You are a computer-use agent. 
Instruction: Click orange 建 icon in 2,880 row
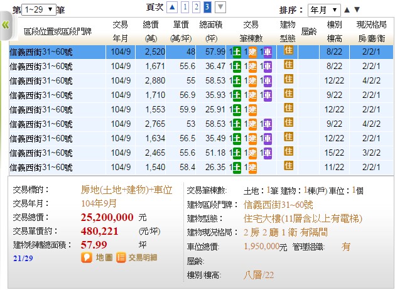tap(252, 81)
